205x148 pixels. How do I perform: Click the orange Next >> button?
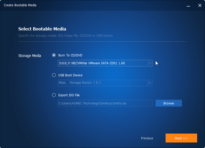point(181,138)
